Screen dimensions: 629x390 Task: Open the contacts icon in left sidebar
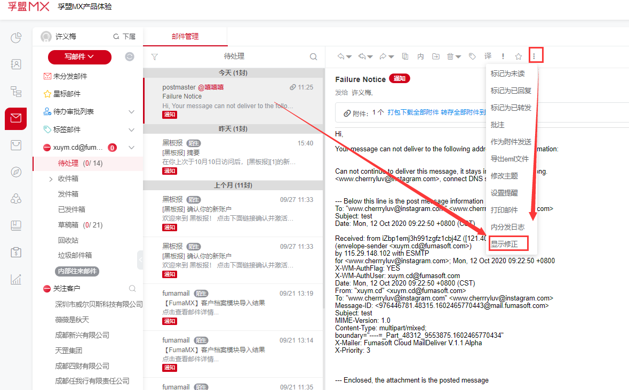click(16, 64)
